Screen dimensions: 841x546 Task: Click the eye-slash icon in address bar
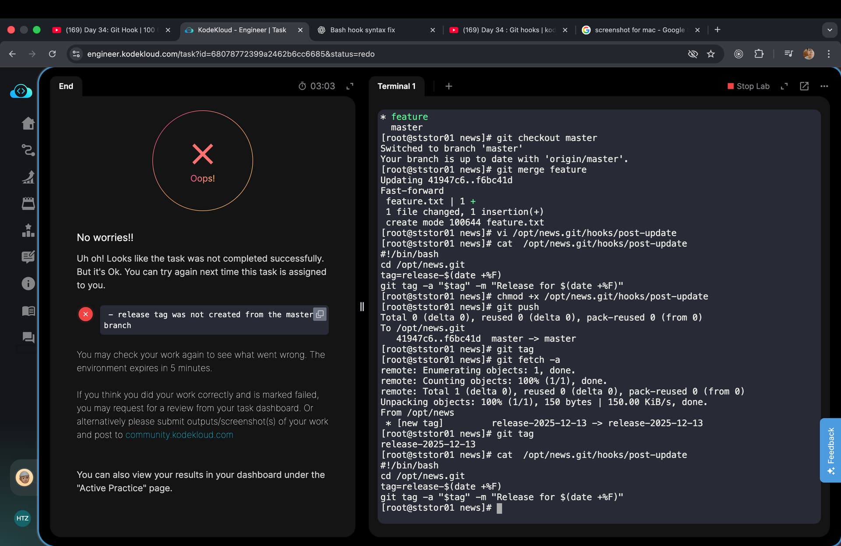tap(693, 54)
